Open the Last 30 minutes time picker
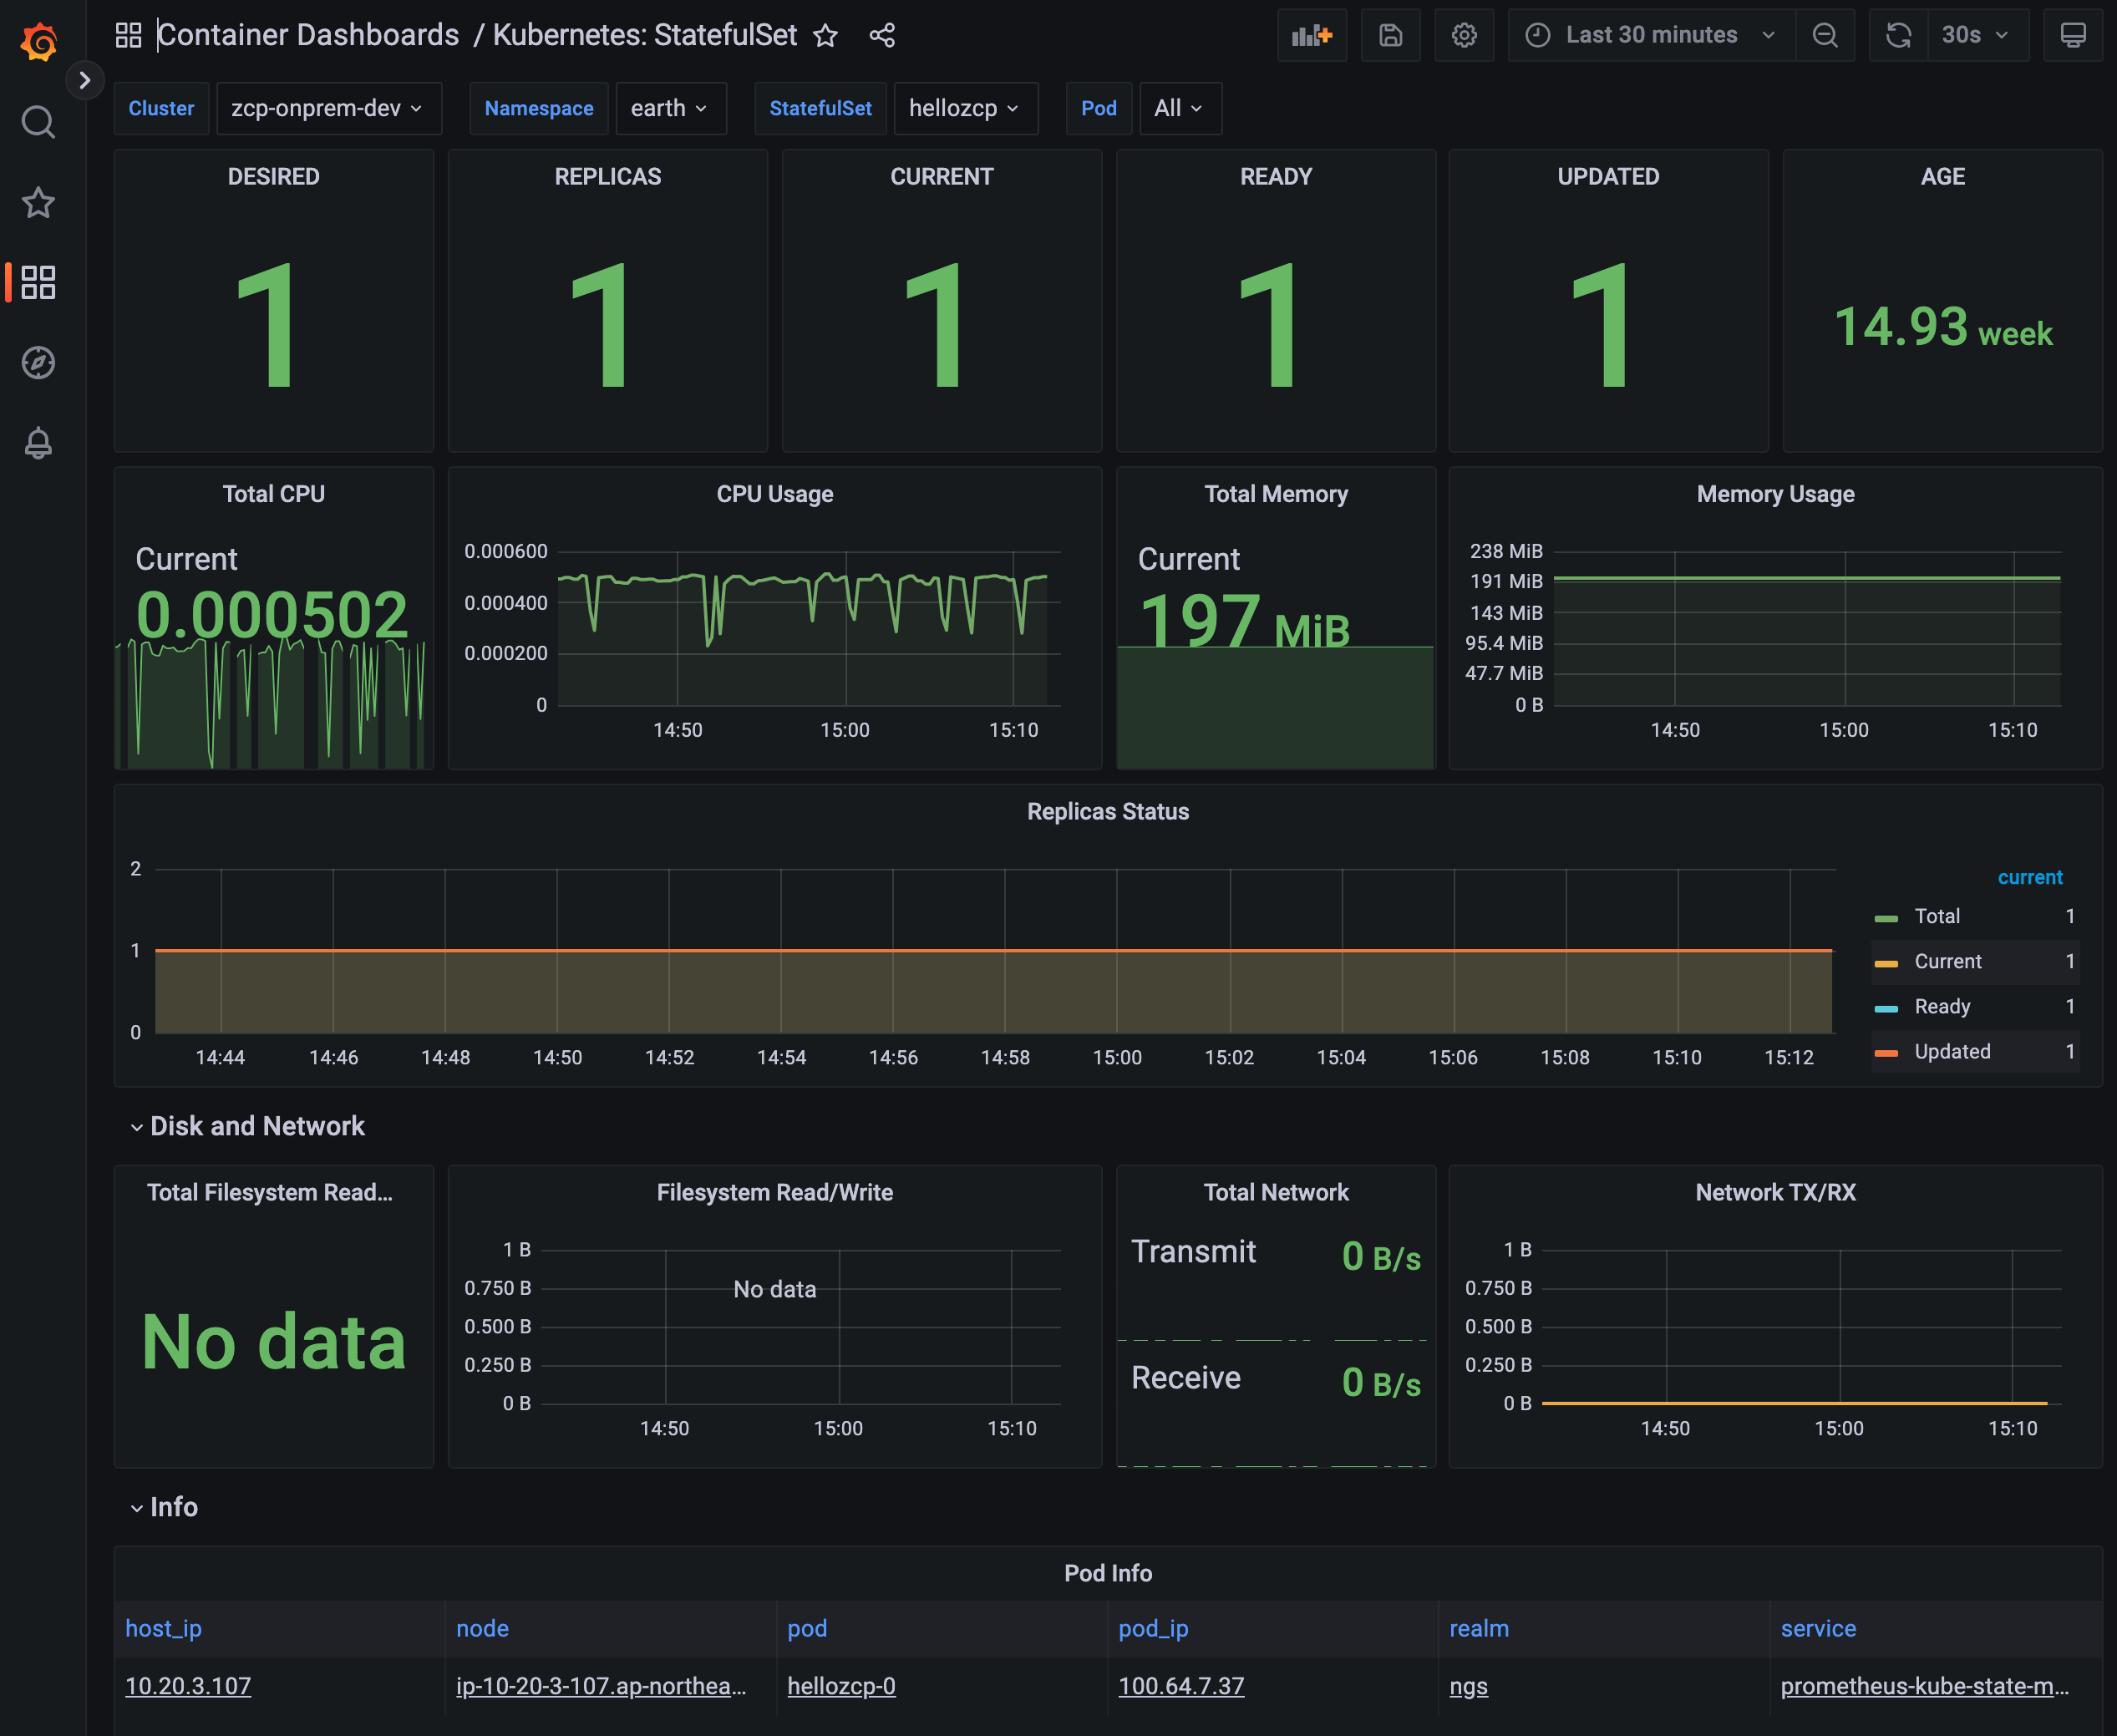2117x1736 pixels. point(1652,36)
